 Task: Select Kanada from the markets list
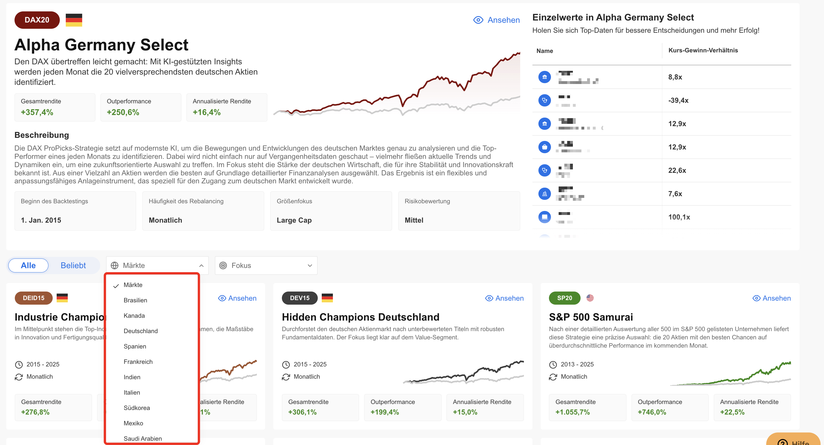click(x=152, y=316)
